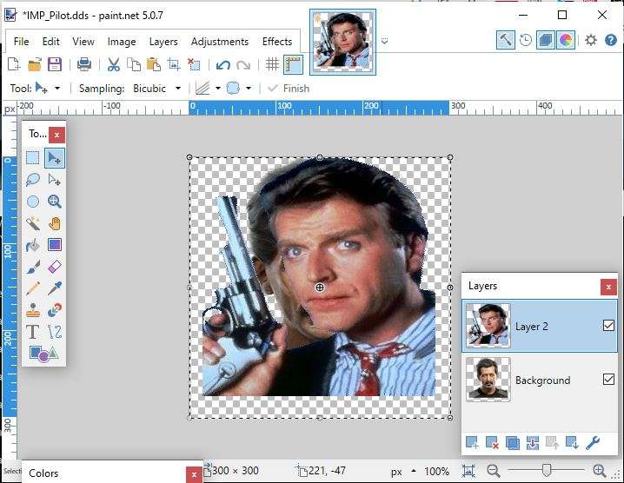Image resolution: width=624 pixels, height=483 pixels.
Task: Paste from clipboard
Action: 154,64
